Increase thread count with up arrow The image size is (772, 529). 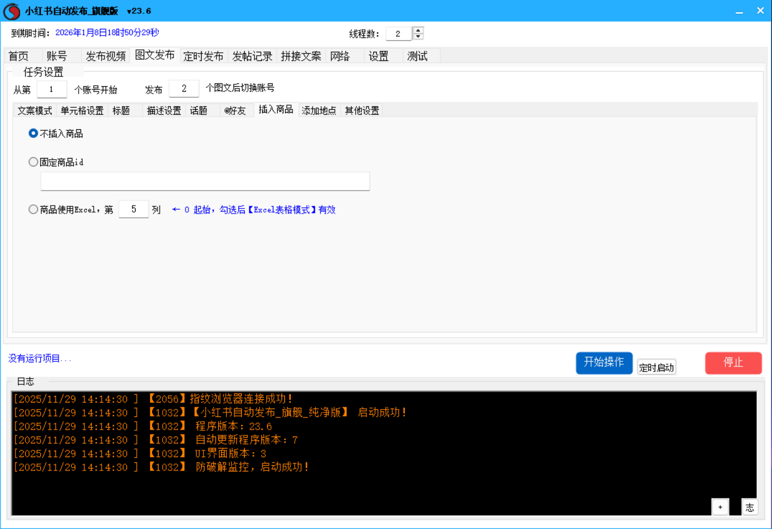click(419, 30)
